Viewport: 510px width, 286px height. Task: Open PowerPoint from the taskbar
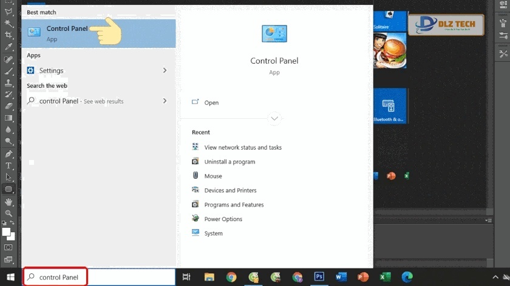(363, 277)
